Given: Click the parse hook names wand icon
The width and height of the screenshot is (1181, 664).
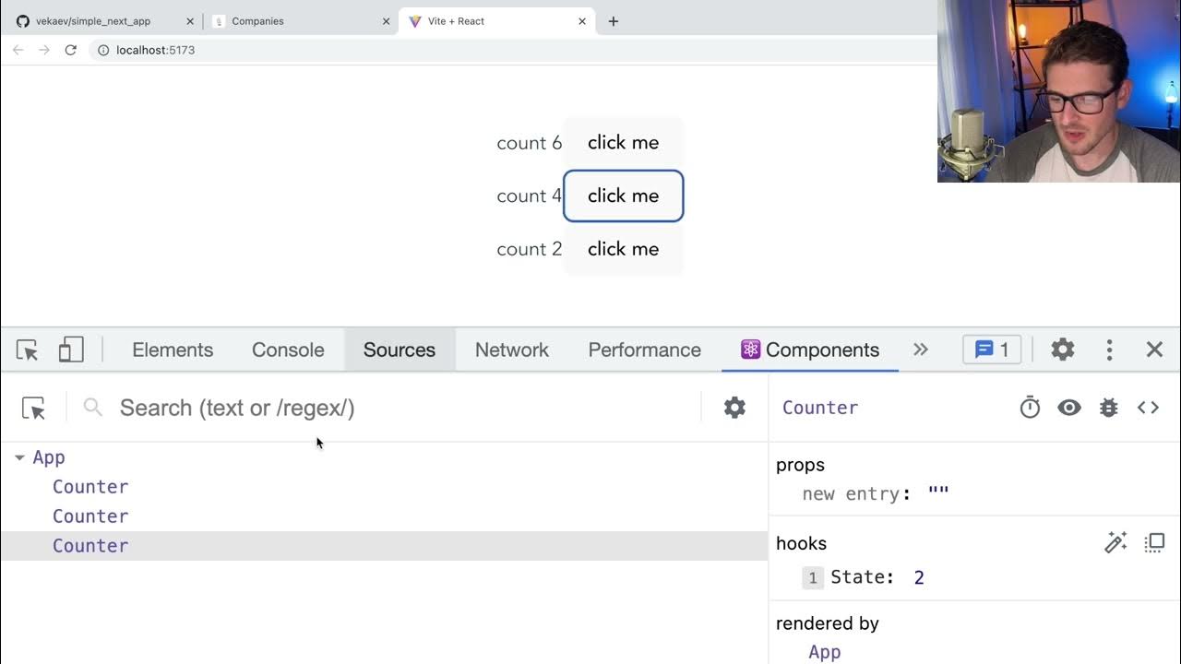Looking at the screenshot, I should tap(1115, 543).
